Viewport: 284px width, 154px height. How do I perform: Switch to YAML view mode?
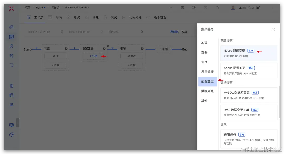pyautogui.click(x=185, y=32)
